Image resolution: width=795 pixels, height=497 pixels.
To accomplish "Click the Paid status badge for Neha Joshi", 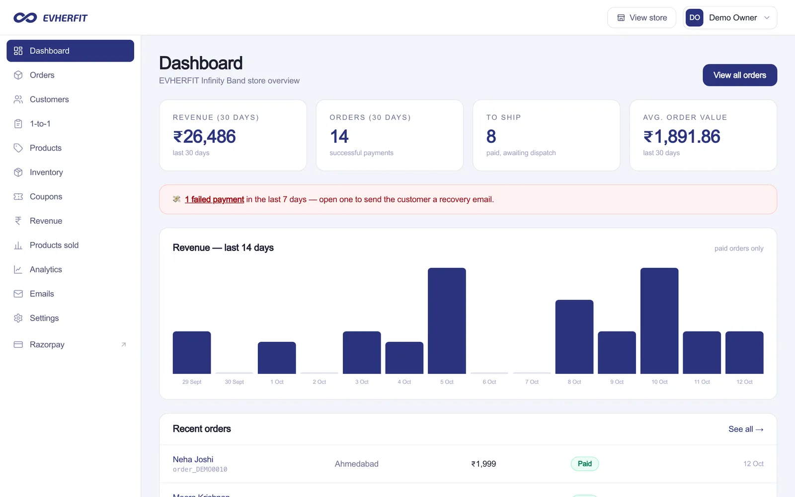I will [585, 464].
